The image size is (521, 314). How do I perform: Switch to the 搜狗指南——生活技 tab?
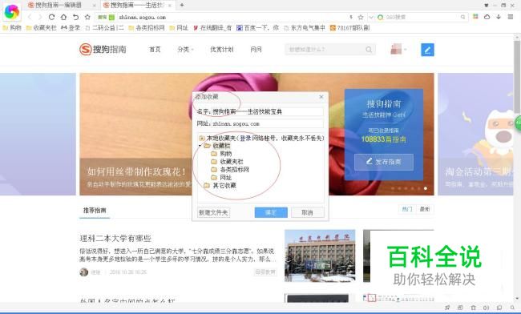(137, 5)
